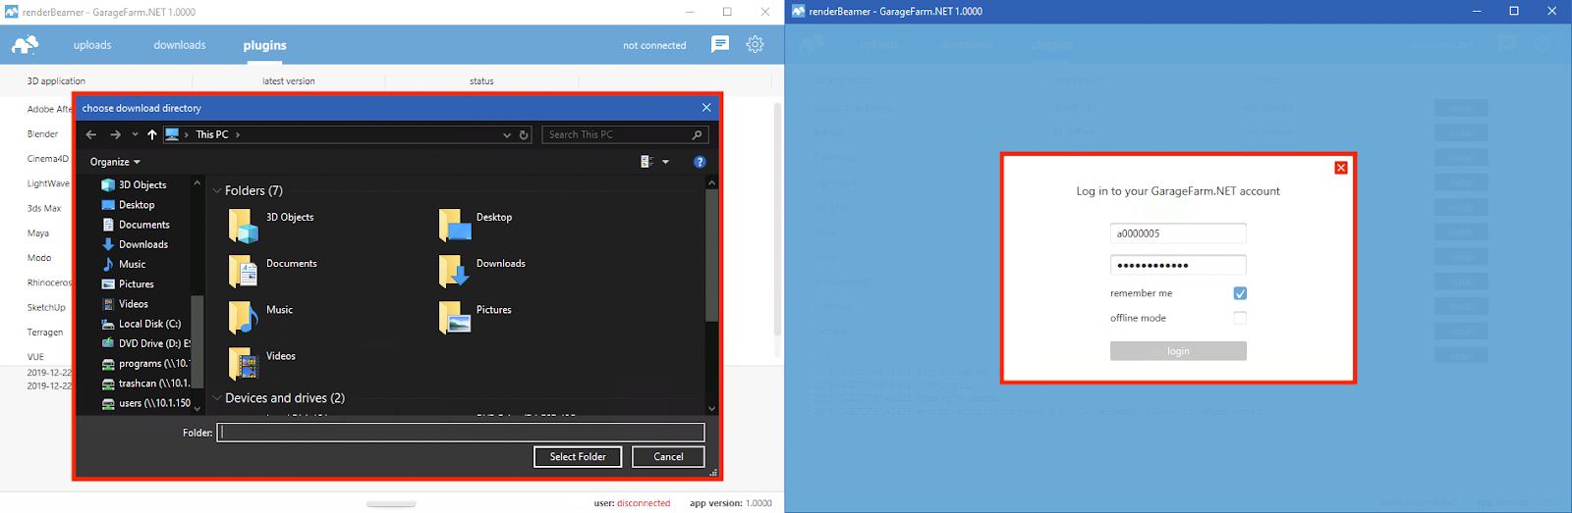Open the help question mark icon

[x=700, y=162]
